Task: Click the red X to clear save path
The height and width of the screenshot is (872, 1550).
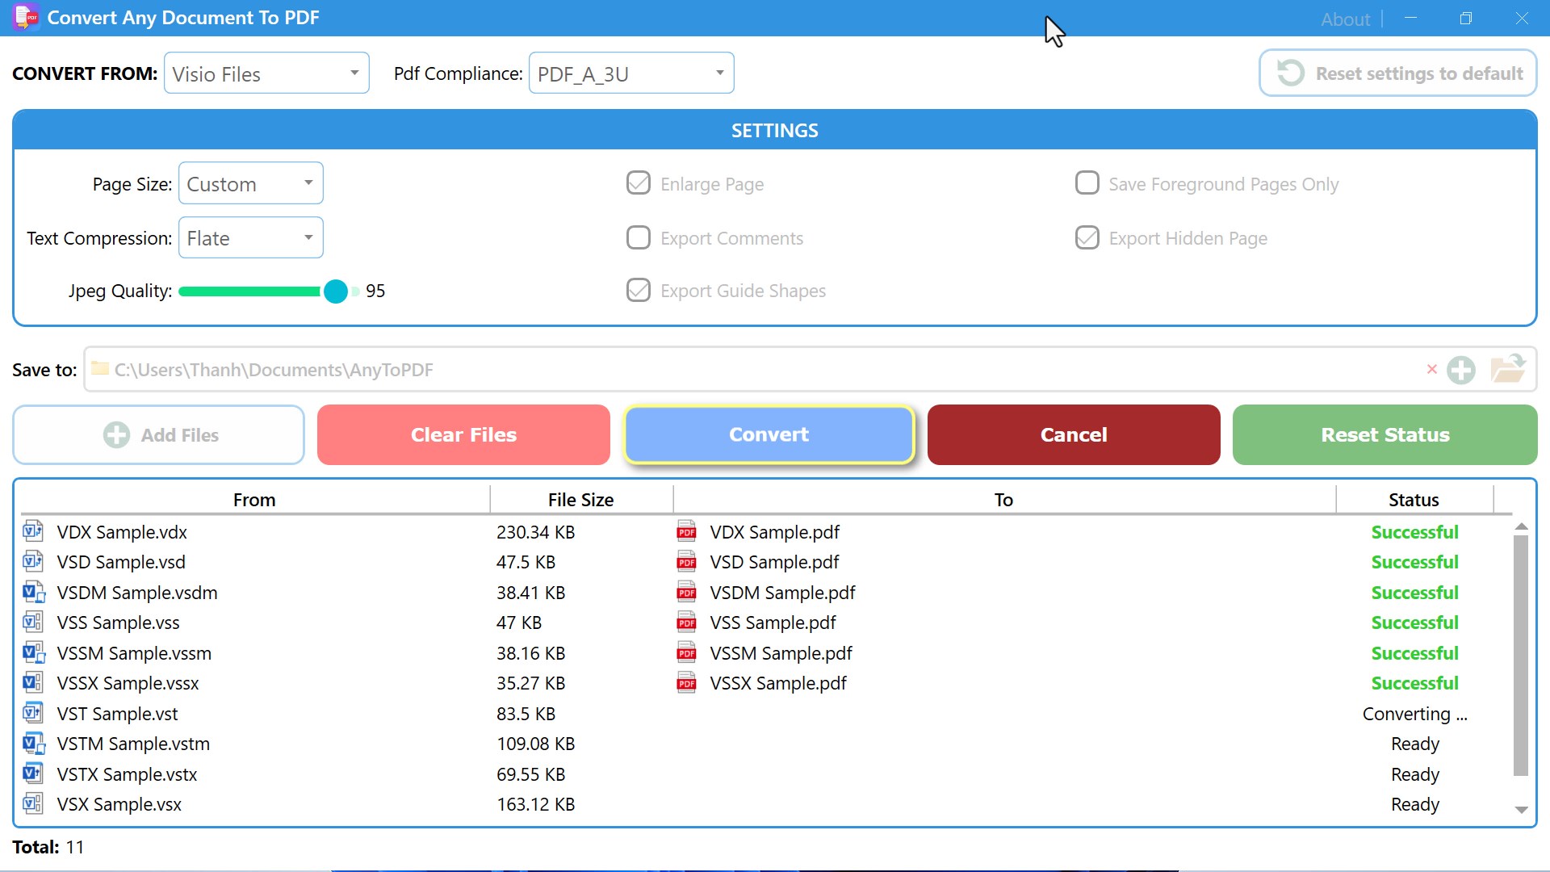Action: click(1431, 369)
